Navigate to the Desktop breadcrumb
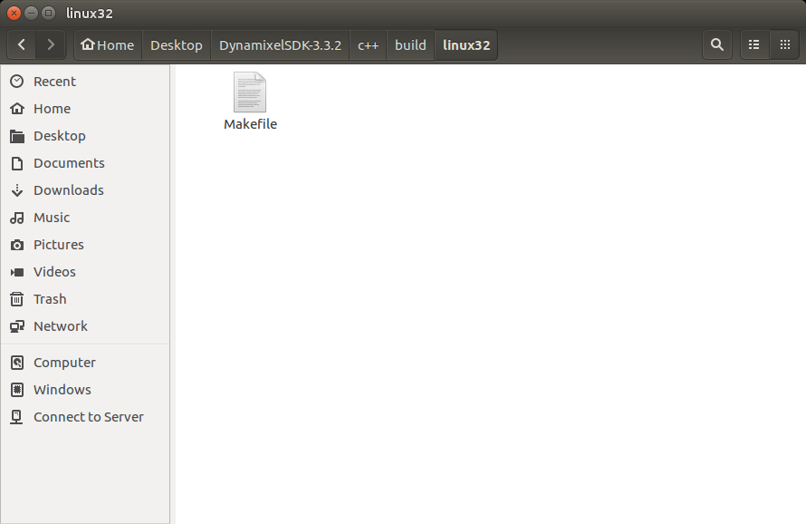 (x=176, y=44)
